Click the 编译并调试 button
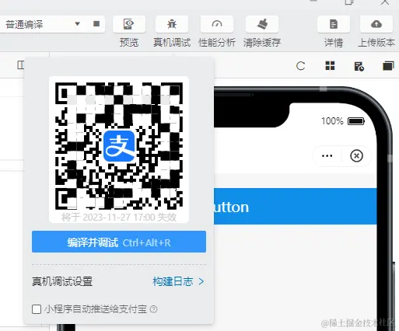 pyautogui.click(x=119, y=242)
